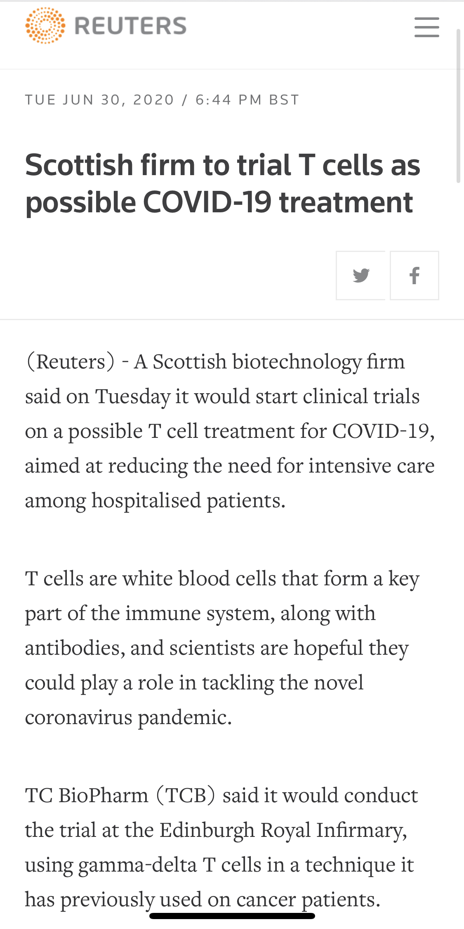This screenshot has width=464, height=929.
Task: Share the article on Facebook
Action: pyautogui.click(x=414, y=276)
